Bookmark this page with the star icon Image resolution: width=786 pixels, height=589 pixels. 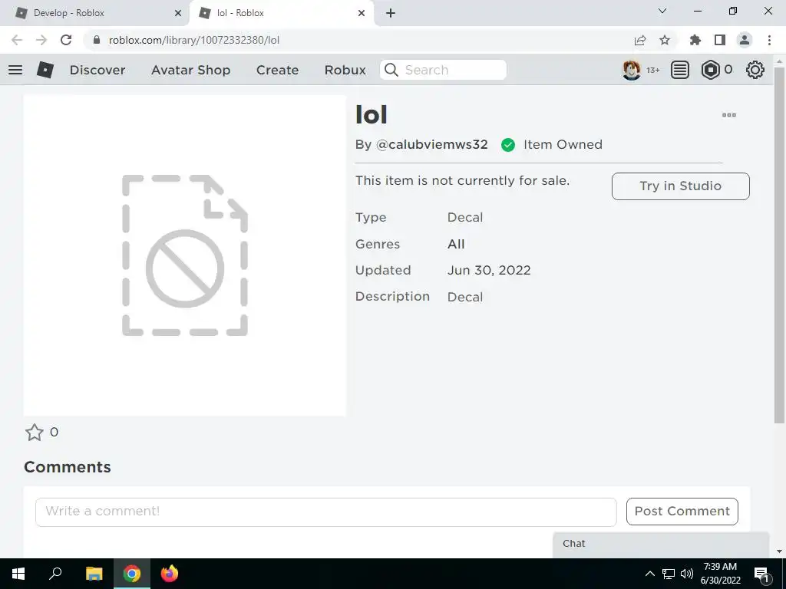(665, 40)
